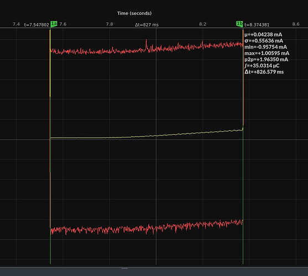Click the Time (seconds) axis title

[x=134, y=13]
